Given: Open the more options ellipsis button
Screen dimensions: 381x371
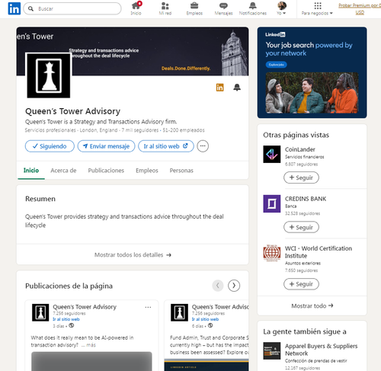Looking at the screenshot, I should click(x=203, y=146).
